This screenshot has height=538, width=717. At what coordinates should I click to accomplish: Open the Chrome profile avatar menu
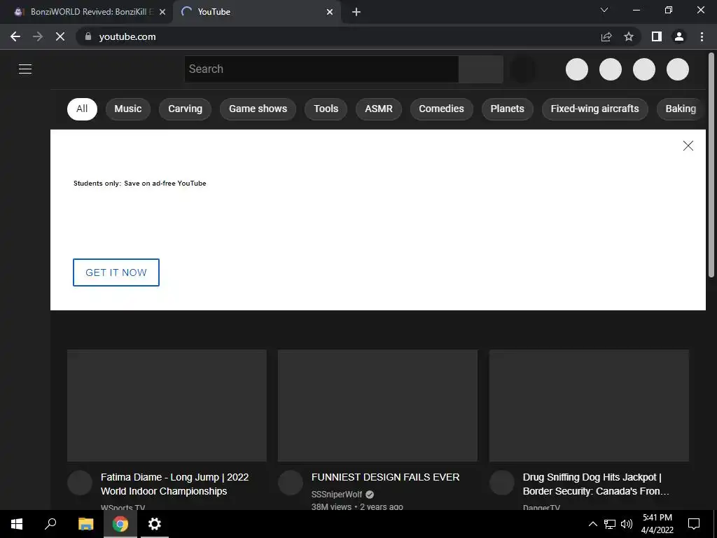point(679,36)
